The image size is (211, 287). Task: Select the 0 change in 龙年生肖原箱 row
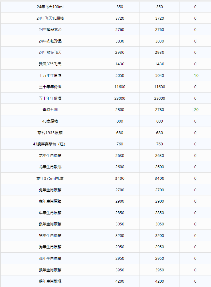tap(195, 156)
